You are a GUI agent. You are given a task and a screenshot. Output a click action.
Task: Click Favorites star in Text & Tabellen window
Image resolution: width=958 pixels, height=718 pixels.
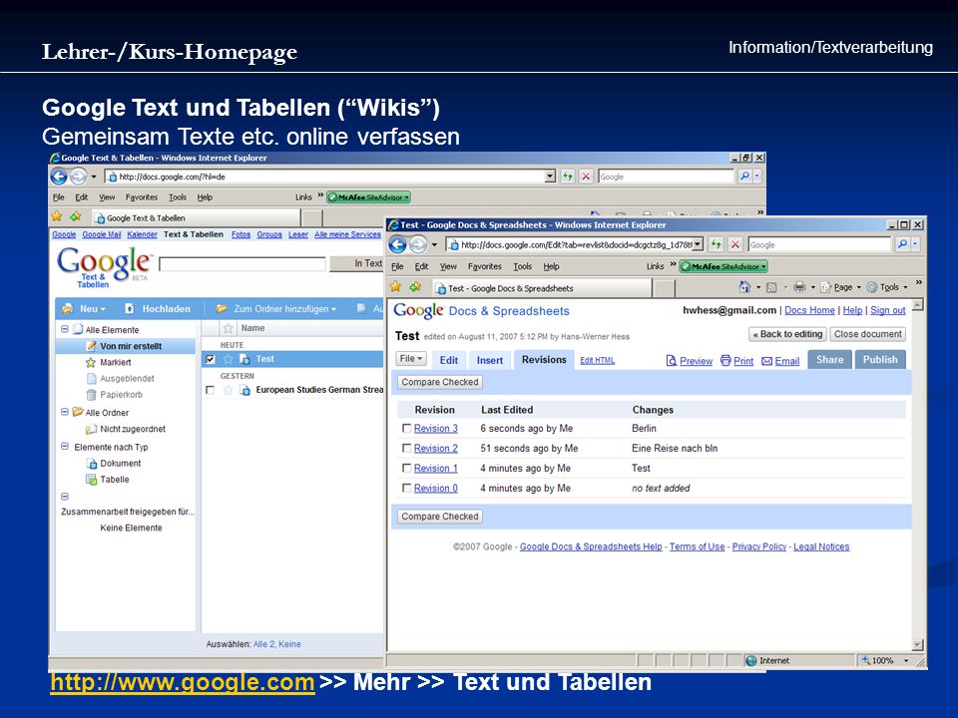(57, 216)
